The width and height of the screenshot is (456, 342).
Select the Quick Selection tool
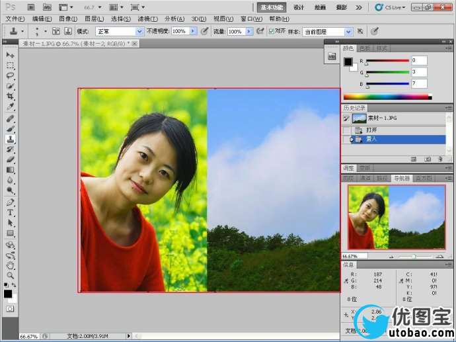click(x=10, y=86)
